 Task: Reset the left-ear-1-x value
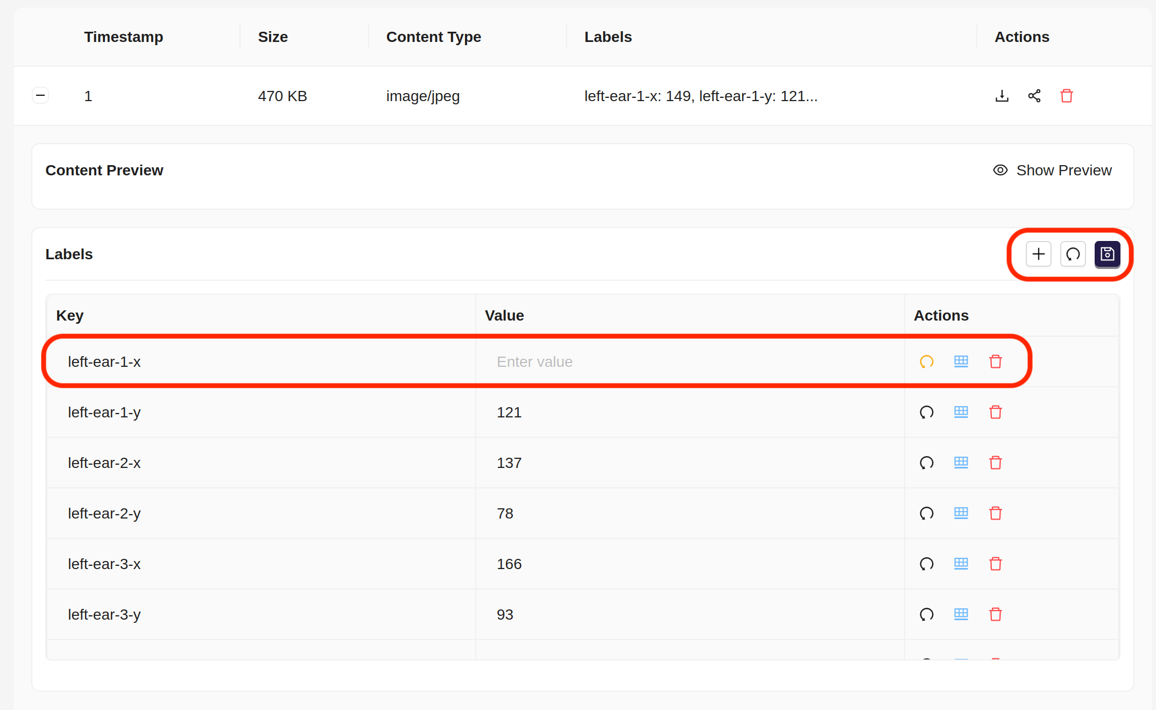pos(927,361)
